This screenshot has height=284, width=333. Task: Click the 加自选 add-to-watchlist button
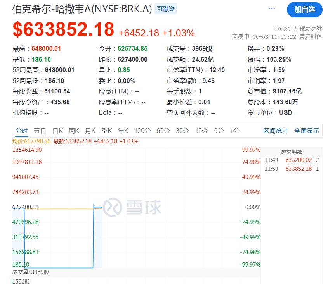[x=305, y=10]
